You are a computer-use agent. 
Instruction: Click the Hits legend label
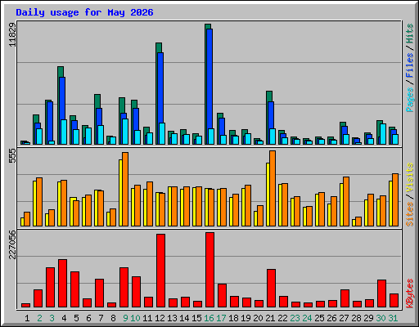pyautogui.click(x=409, y=34)
